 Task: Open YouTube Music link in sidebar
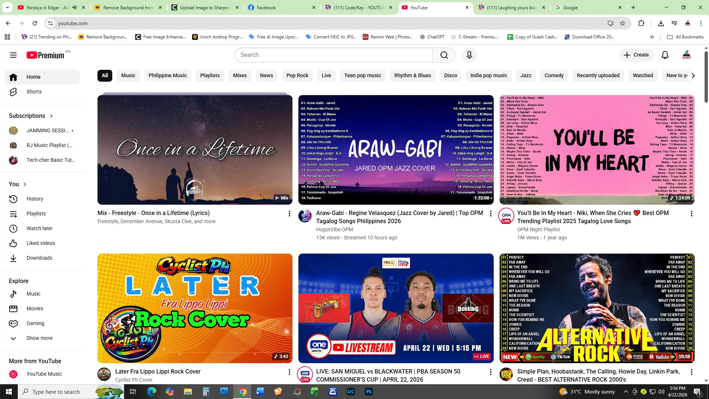(42, 374)
